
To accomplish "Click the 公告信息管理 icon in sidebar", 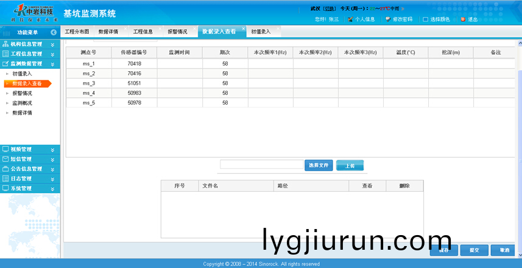I will point(5,169).
